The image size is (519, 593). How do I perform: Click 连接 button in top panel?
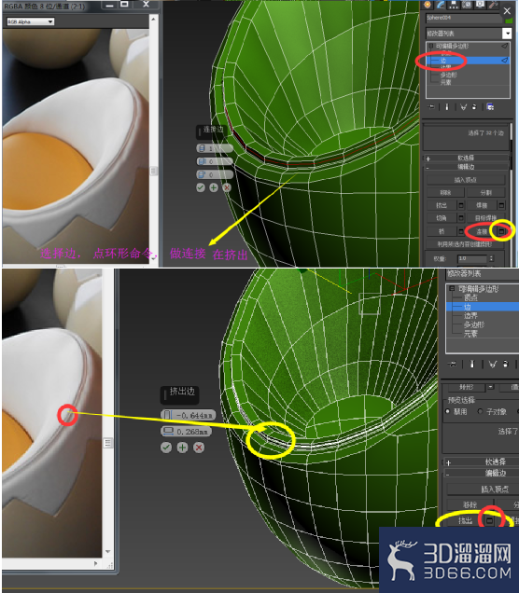click(x=483, y=231)
